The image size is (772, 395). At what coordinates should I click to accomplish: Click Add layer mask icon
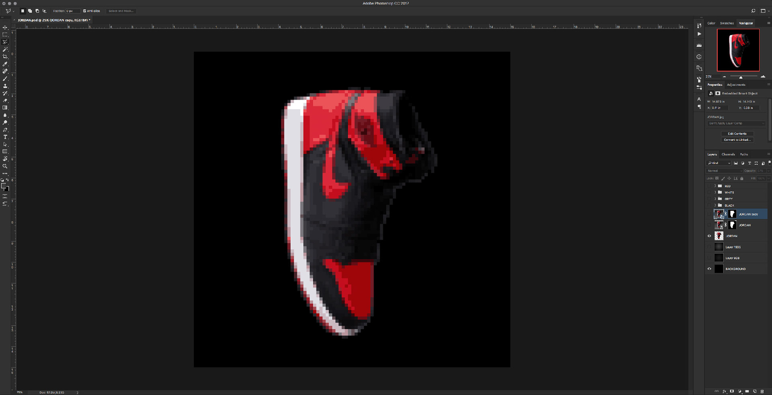(x=732, y=391)
